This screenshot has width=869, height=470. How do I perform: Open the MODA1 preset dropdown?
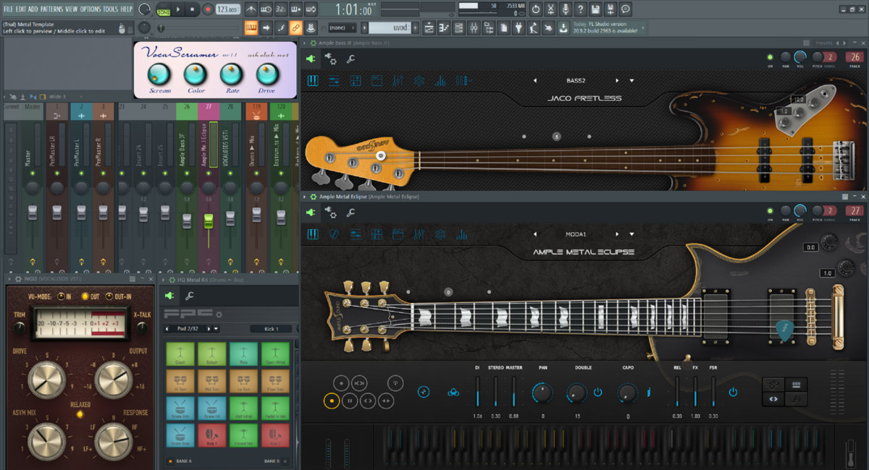[x=631, y=234]
